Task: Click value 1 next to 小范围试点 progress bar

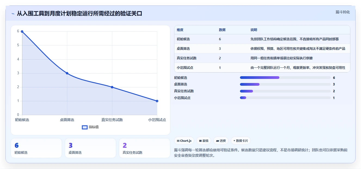Action: 334,98
